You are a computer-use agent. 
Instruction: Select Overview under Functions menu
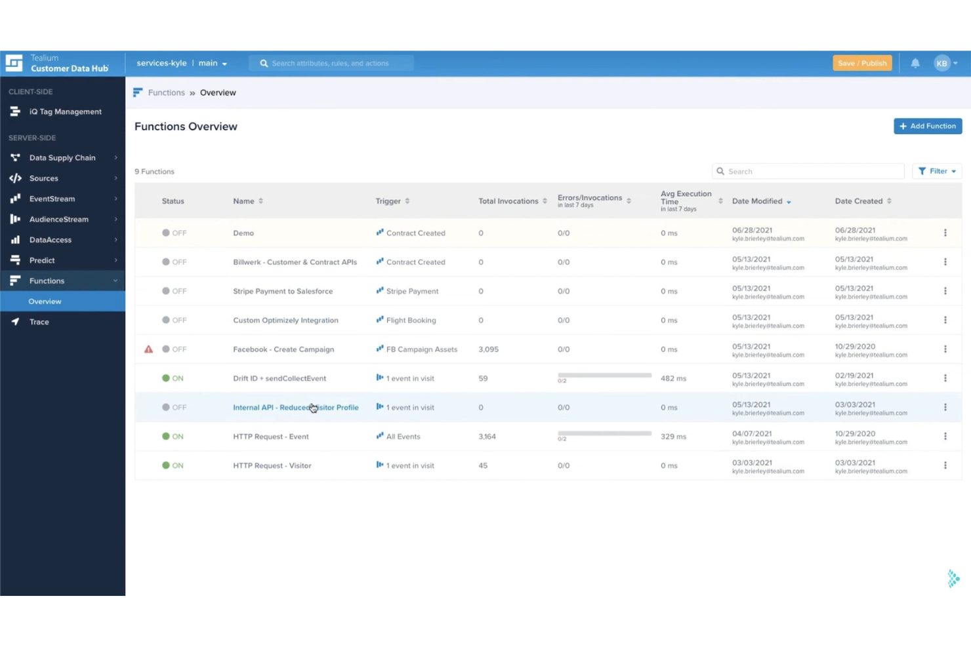(45, 301)
